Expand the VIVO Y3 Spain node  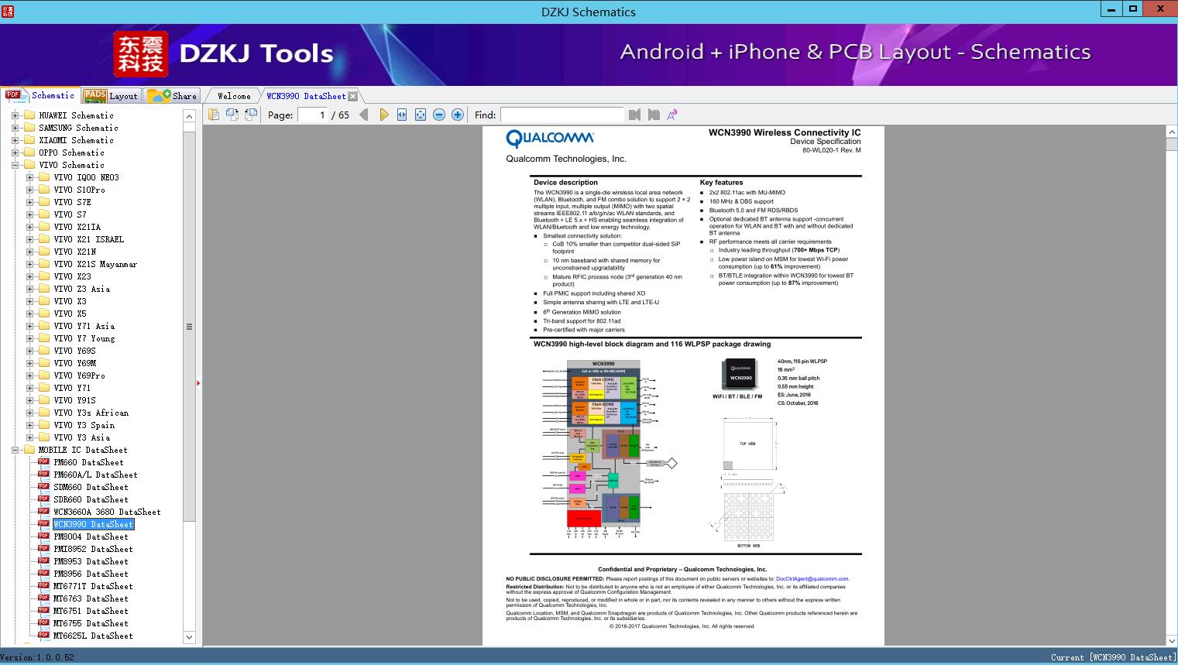click(x=29, y=425)
